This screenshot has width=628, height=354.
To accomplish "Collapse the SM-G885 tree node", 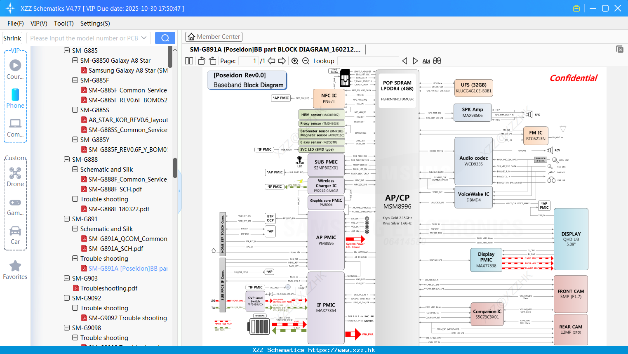I will (x=67, y=50).
